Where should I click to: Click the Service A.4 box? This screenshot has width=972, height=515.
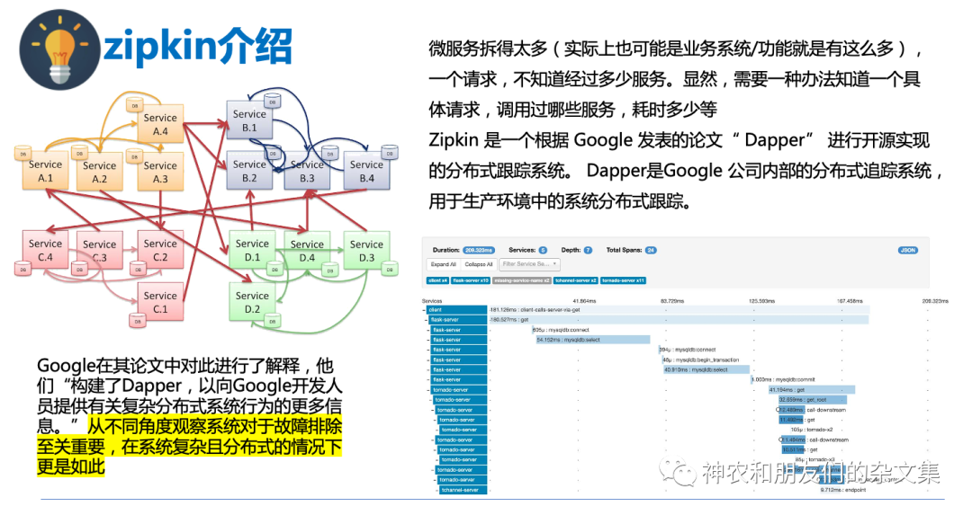point(160,124)
